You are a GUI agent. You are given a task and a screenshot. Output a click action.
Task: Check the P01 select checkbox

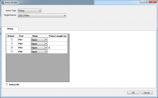coord(12,40)
